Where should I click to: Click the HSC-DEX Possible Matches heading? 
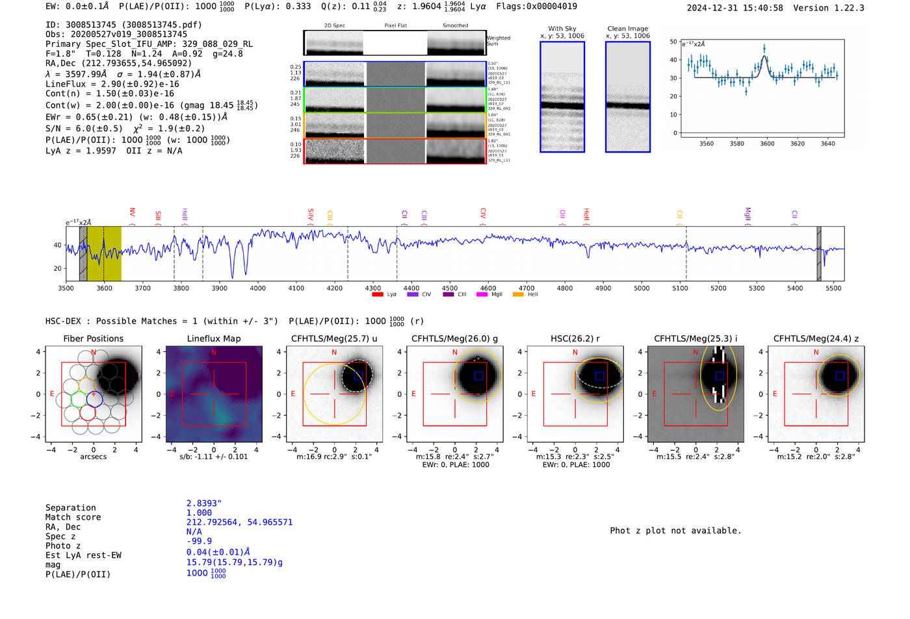pyautogui.click(x=162, y=322)
